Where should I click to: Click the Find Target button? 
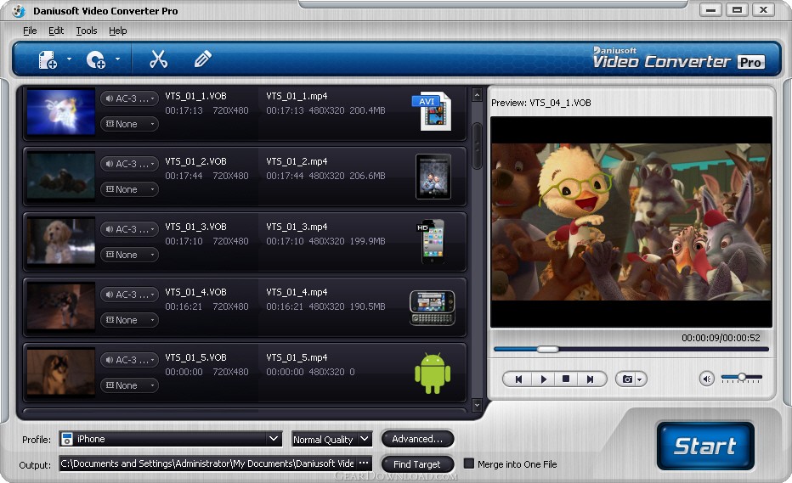[x=416, y=464]
